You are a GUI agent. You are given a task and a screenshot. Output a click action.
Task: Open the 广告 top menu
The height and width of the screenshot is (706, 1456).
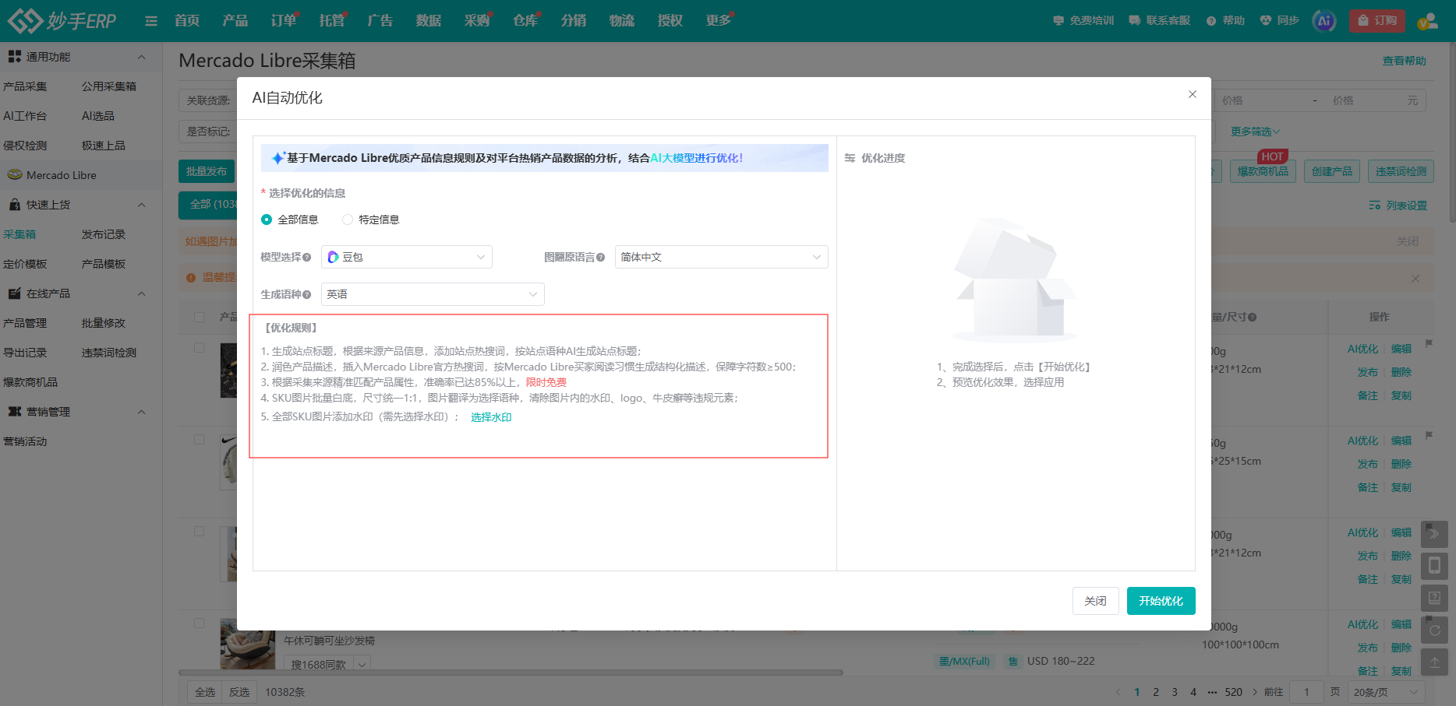[380, 21]
